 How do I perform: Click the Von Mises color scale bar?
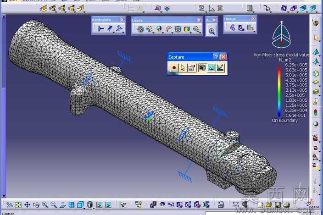tap(279, 91)
